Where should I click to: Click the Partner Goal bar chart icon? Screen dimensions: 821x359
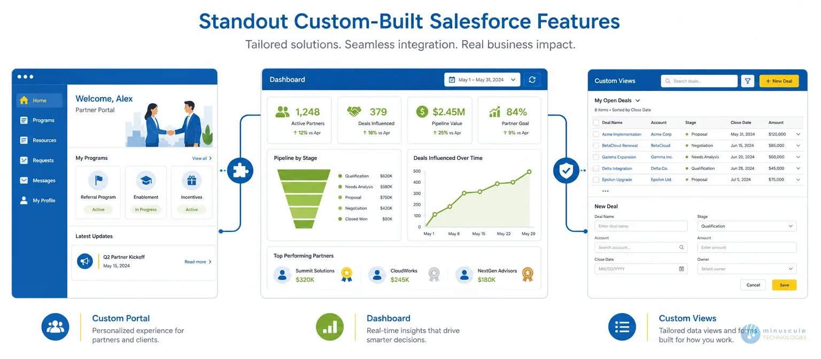pyautogui.click(x=495, y=112)
